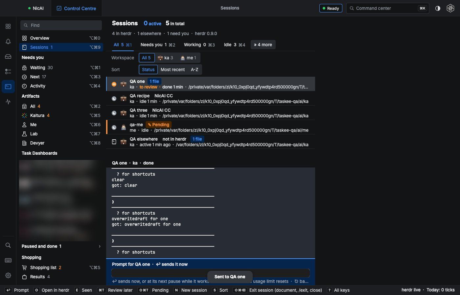Viewport: 460px width, 295px height.
Task: Open Overview in the sidebar
Action: 61,38
